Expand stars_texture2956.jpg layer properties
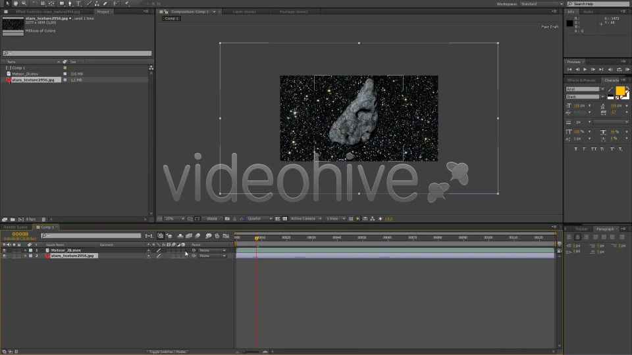 [x=25, y=256]
